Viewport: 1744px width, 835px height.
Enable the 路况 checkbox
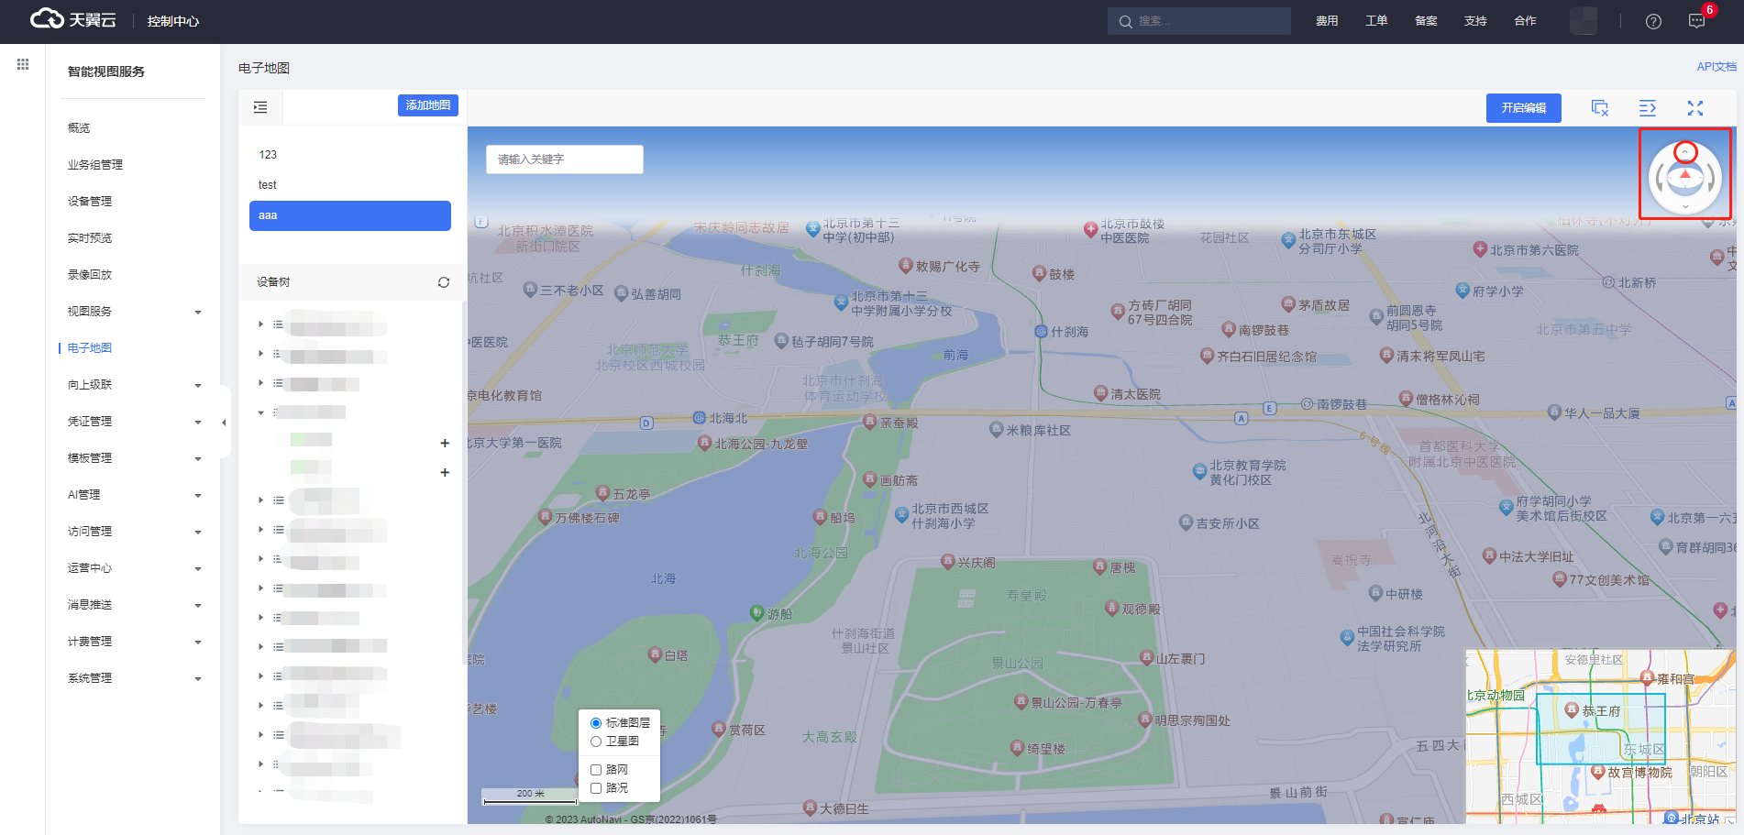pos(596,788)
